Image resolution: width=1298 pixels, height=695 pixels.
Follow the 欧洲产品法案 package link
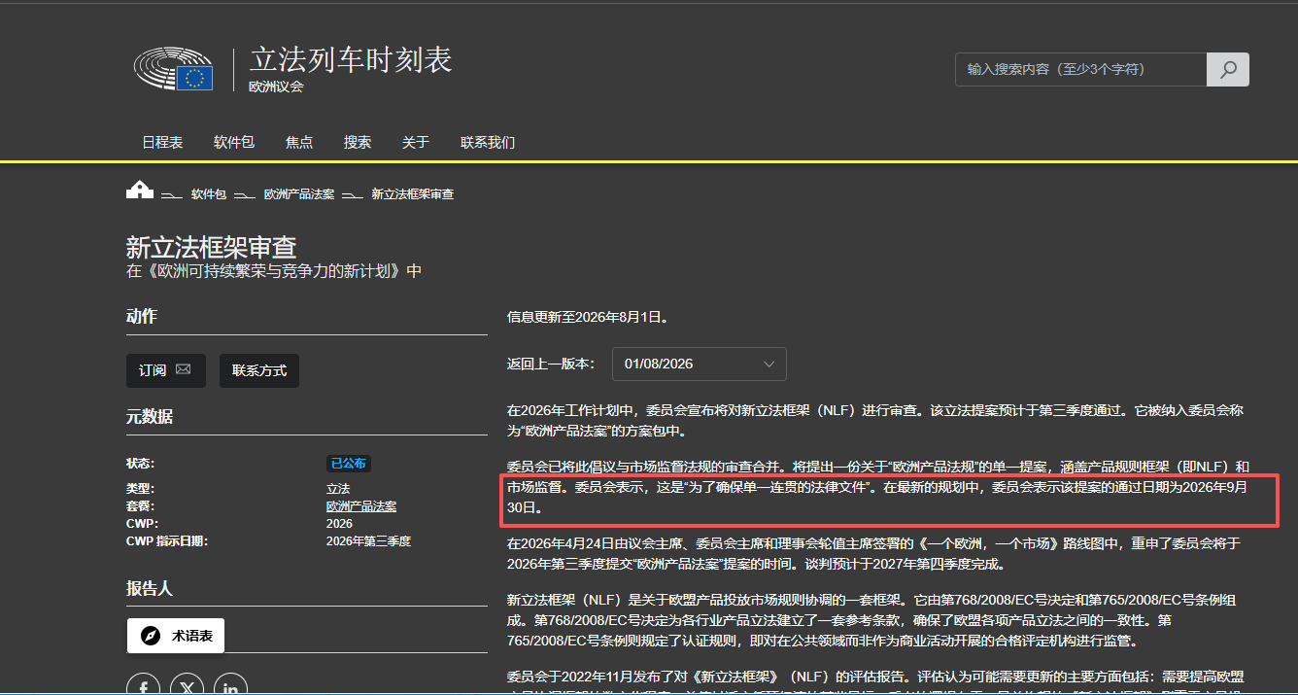[361, 506]
